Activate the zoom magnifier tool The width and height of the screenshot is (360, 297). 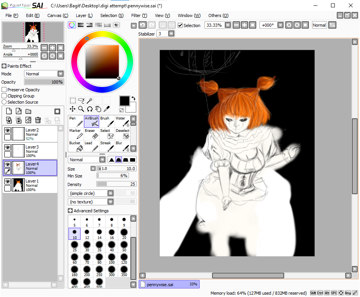tap(81, 109)
